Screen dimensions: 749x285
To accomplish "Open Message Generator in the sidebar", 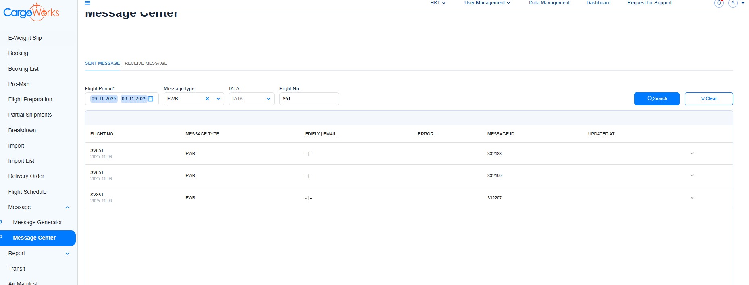I will (37, 222).
